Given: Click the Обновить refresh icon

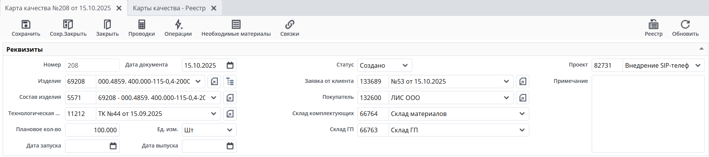Looking at the screenshot, I should [685, 25].
